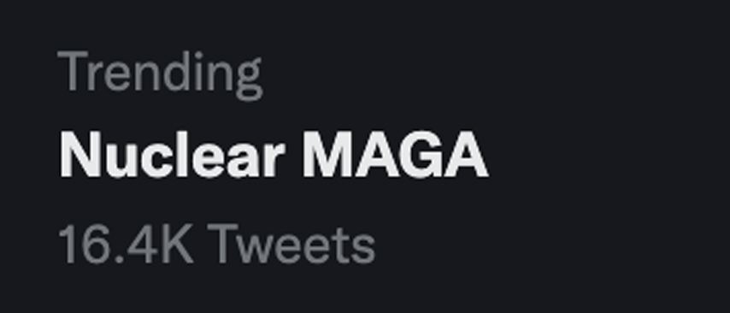Viewport: 730px width, 313px height.
Task: Click the word "Nuclear" to open the trend
Action: [172, 154]
